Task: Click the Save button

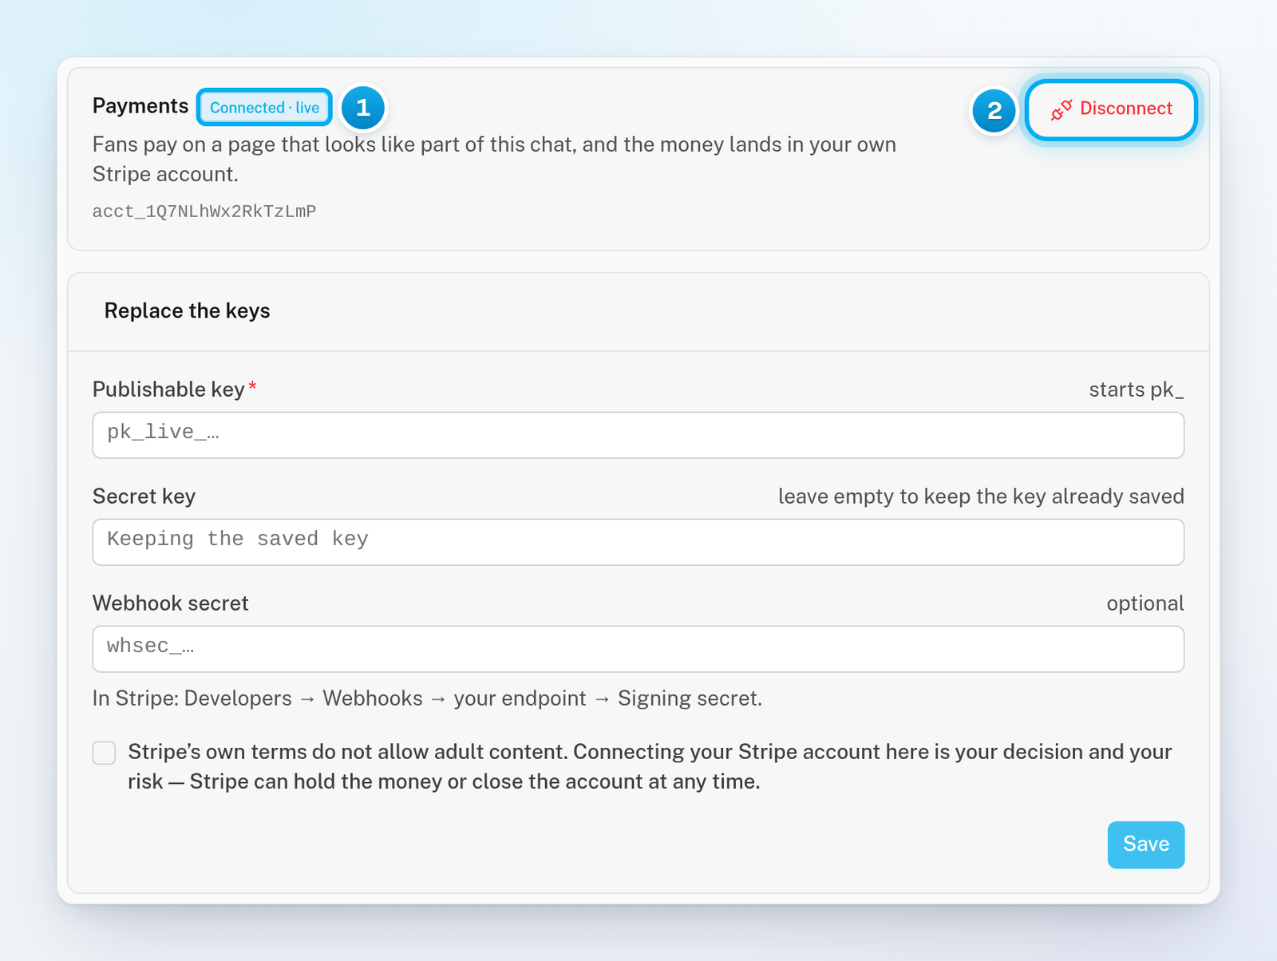Action: pos(1145,844)
